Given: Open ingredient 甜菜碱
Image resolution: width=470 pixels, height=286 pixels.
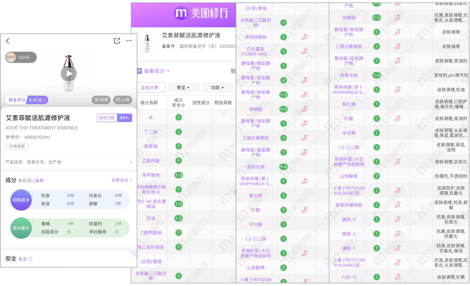Looking at the screenshot, I should tap(151, 146).
